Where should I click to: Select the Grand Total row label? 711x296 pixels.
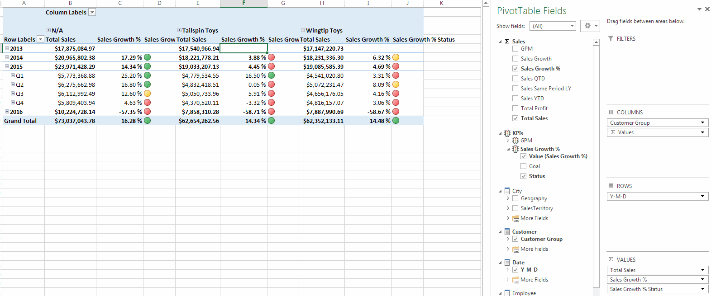coord(20,121)
